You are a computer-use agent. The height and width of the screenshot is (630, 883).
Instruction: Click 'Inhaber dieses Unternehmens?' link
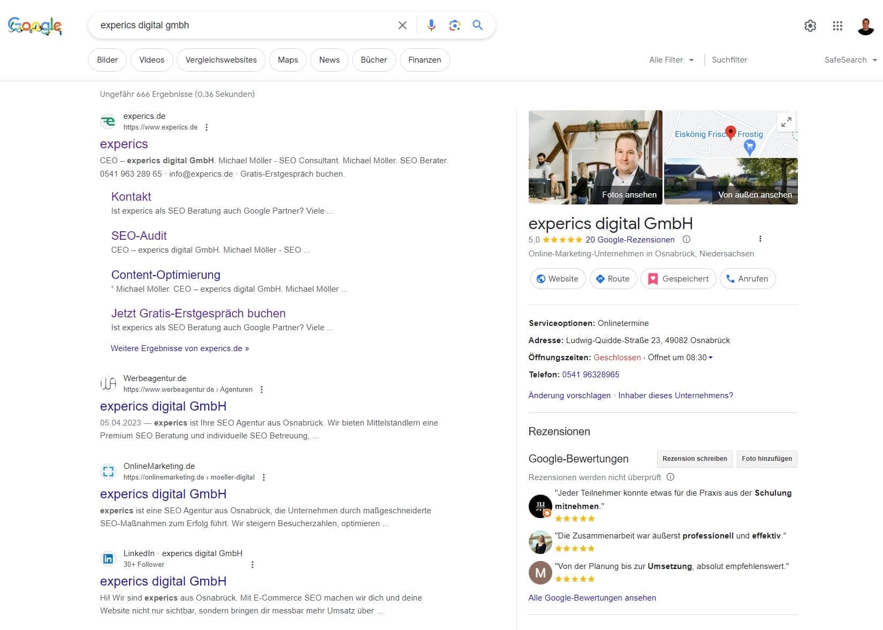click(675, 396)
